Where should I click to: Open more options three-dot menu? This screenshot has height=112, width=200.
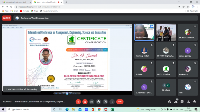coord(112,102)
